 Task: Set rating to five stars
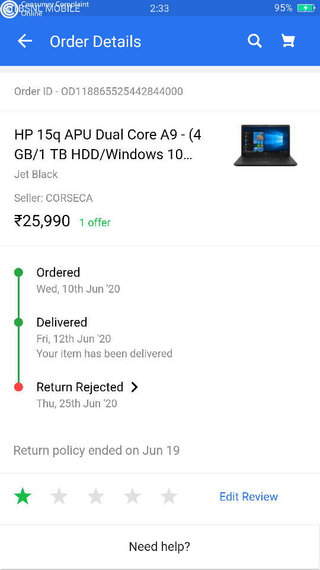click(x=169, y=496)
